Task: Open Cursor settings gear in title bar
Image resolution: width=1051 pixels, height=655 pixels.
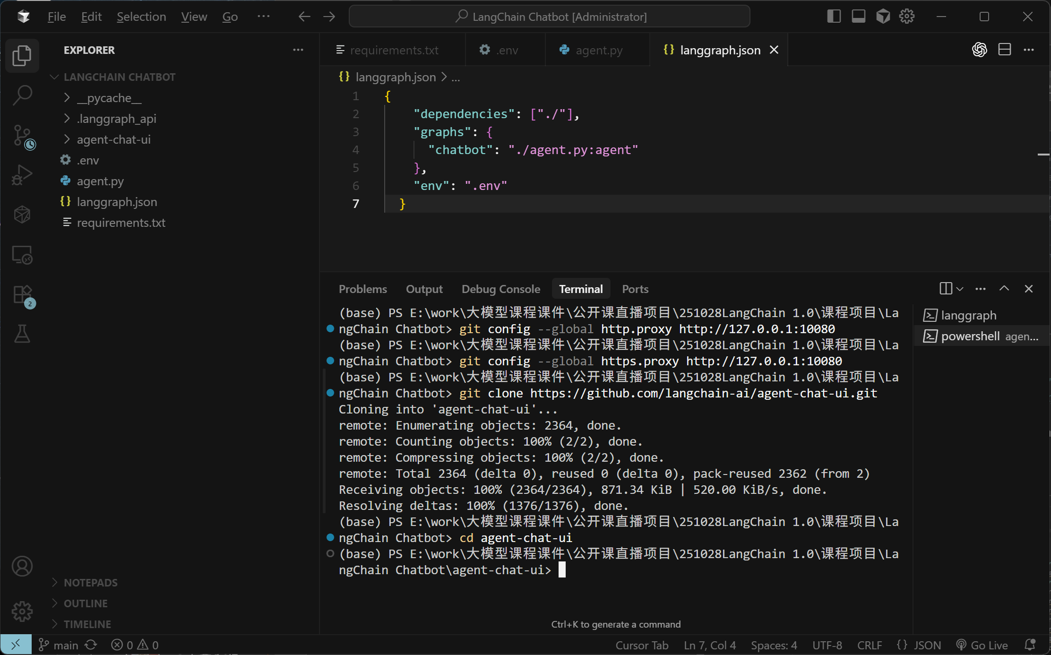Action: tap(906, 17)
